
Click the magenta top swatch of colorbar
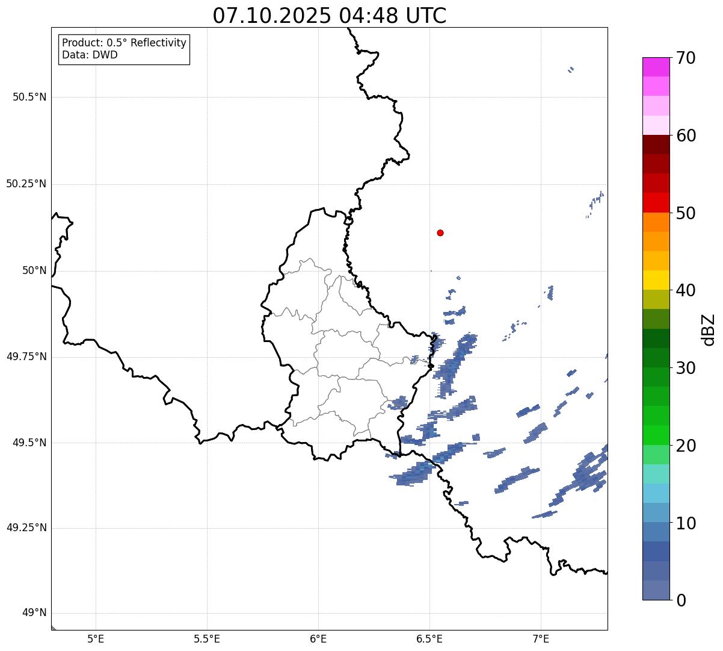[x=656, y=67]
